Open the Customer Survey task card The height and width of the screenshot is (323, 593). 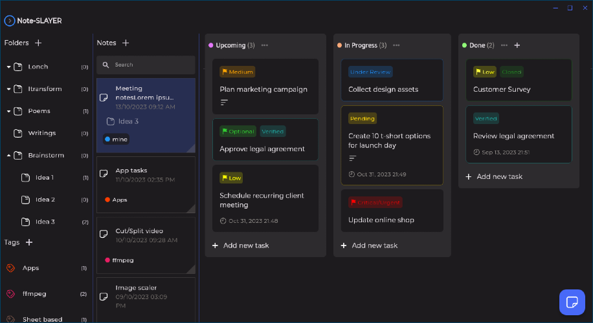519,80
